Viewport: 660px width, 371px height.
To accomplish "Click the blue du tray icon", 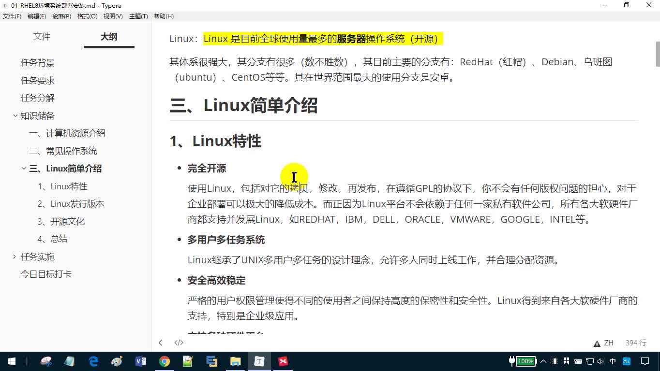I will [x=627, y=361].
